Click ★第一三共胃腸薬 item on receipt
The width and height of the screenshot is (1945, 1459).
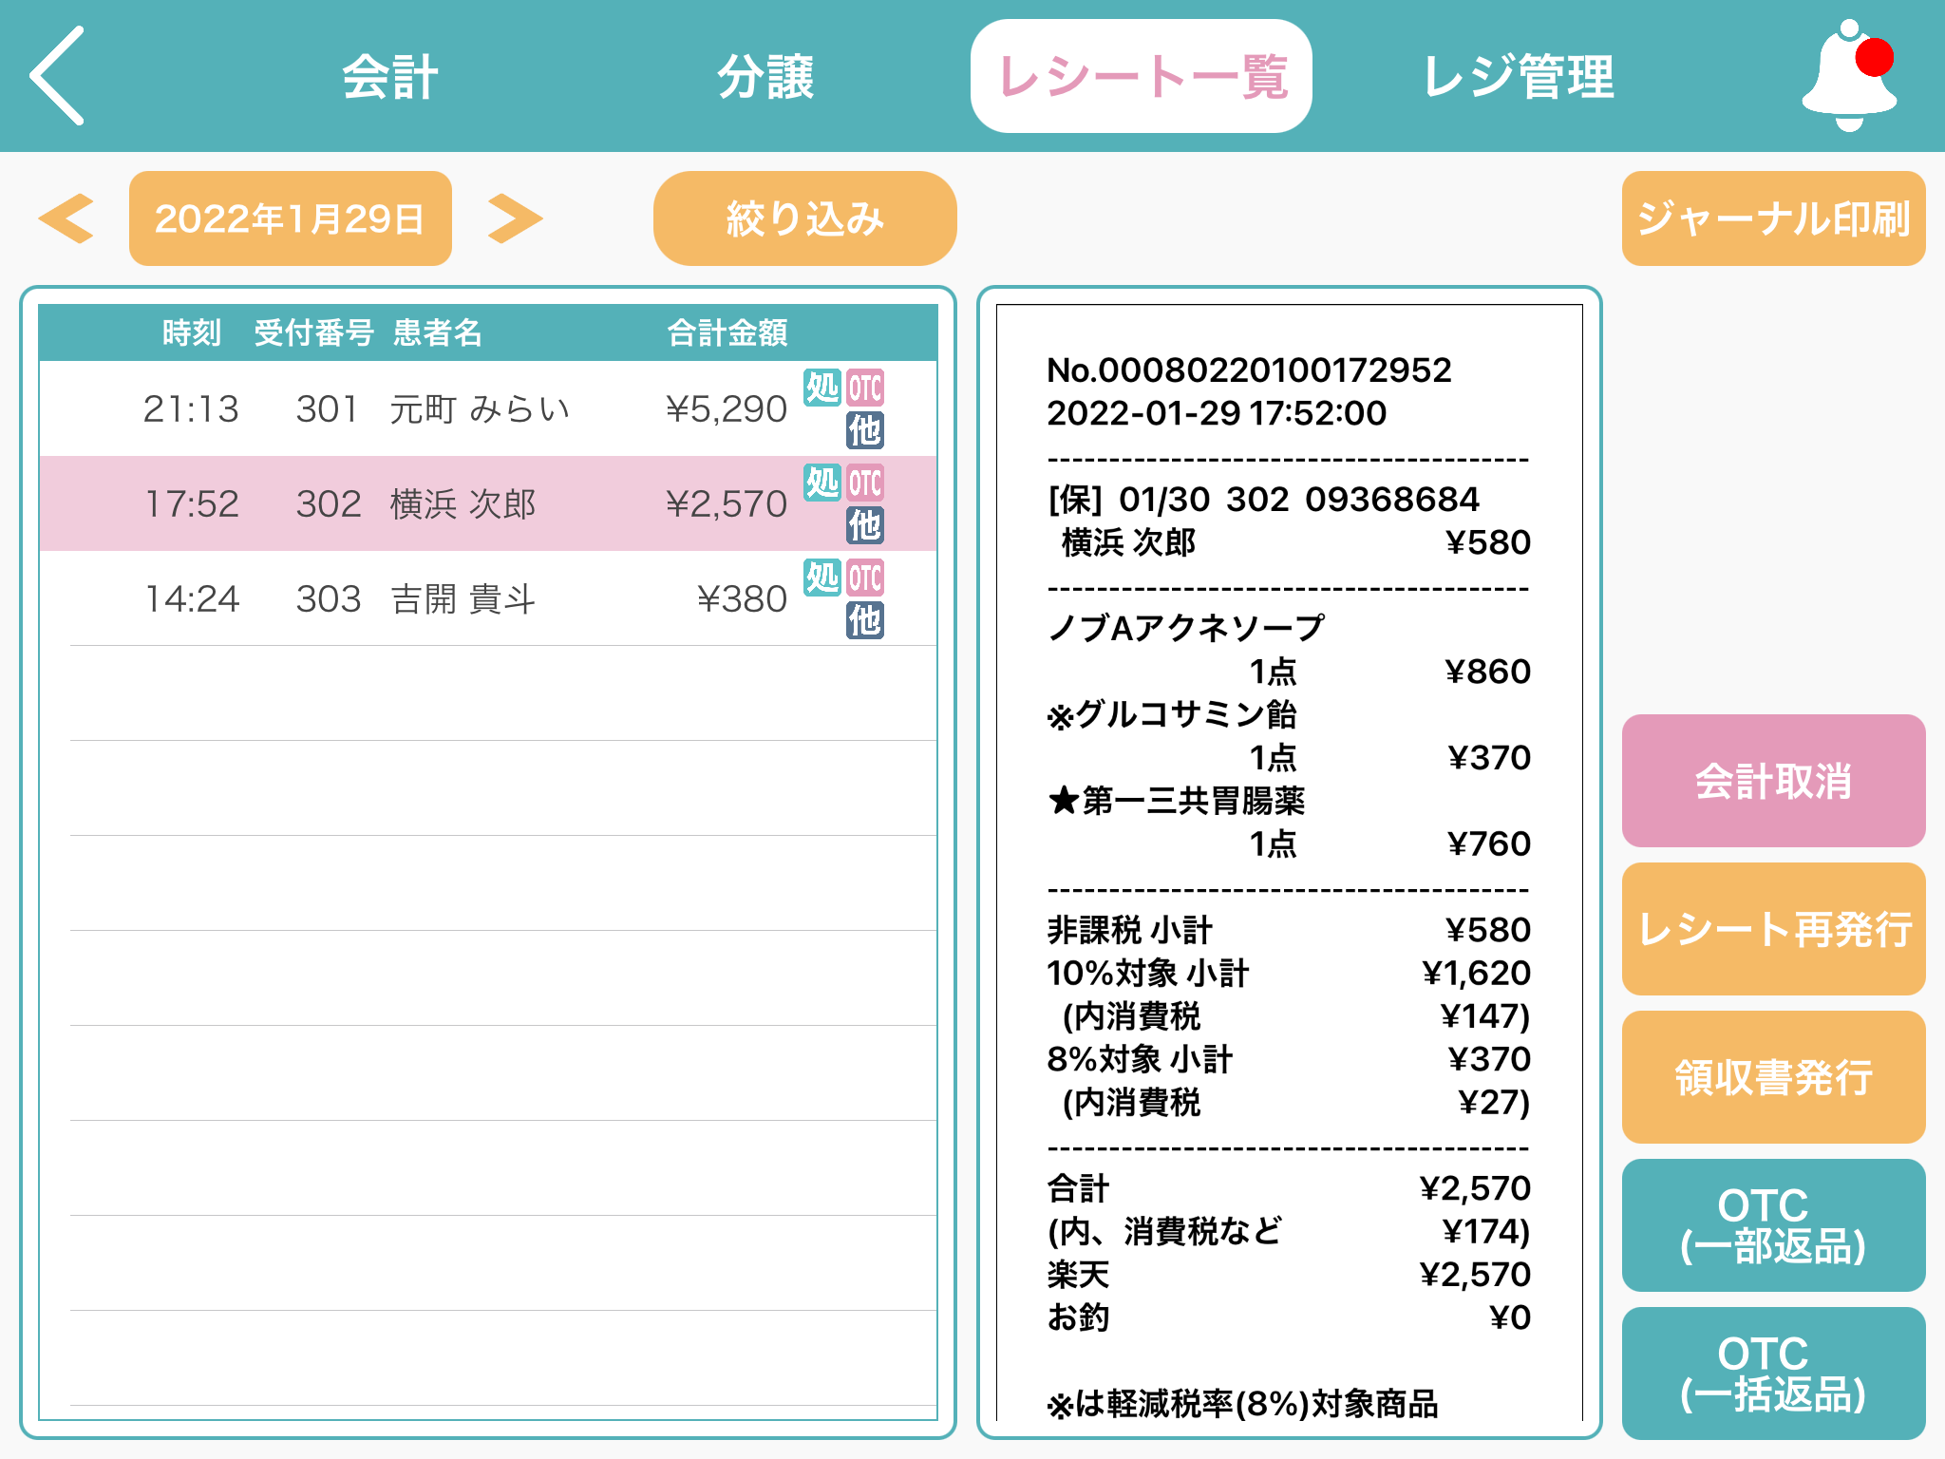[1177, 801]
